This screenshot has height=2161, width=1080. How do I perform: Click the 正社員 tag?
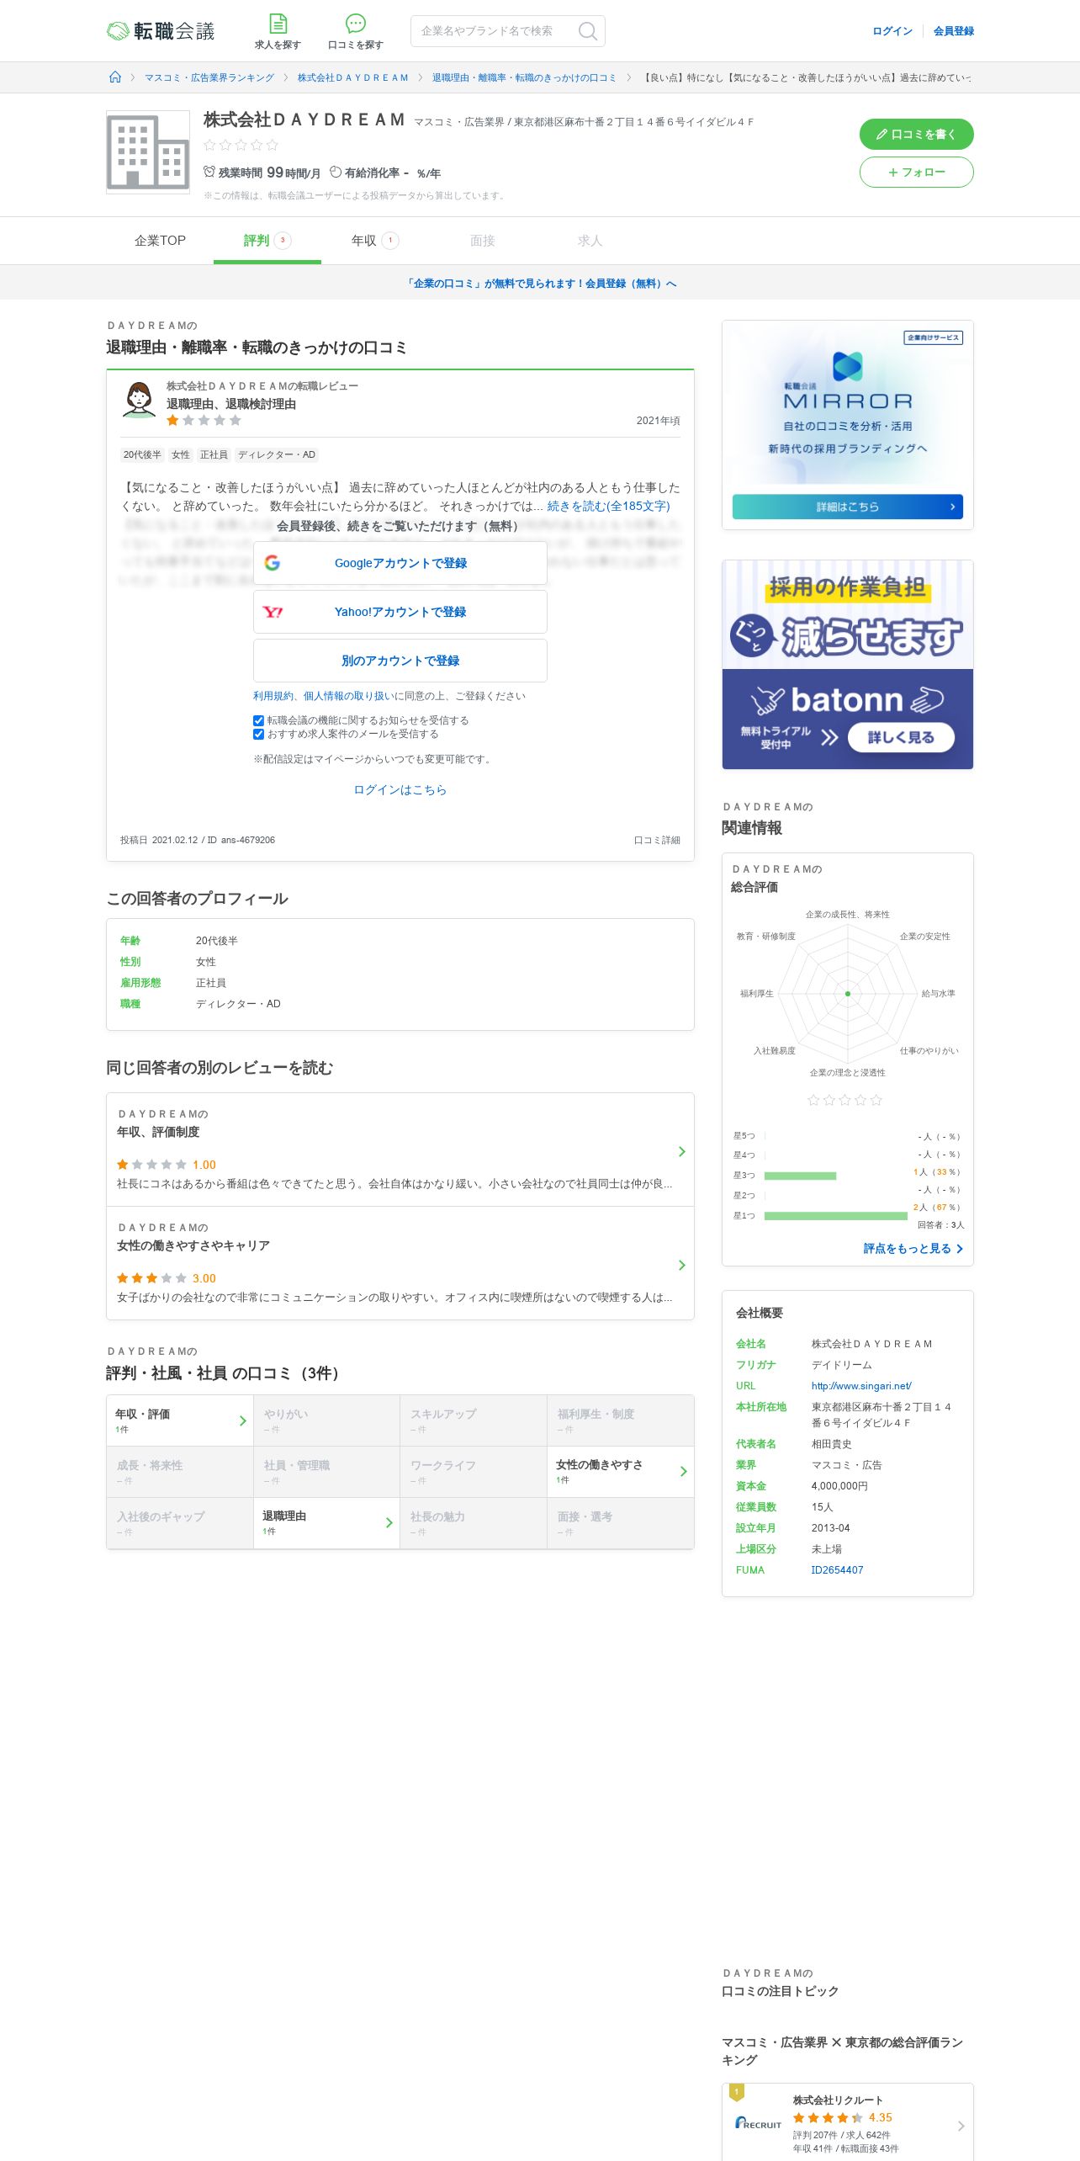[214, 454]
